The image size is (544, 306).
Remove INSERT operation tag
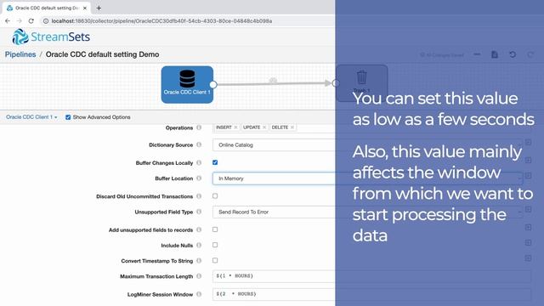click(x=236, y=127)
